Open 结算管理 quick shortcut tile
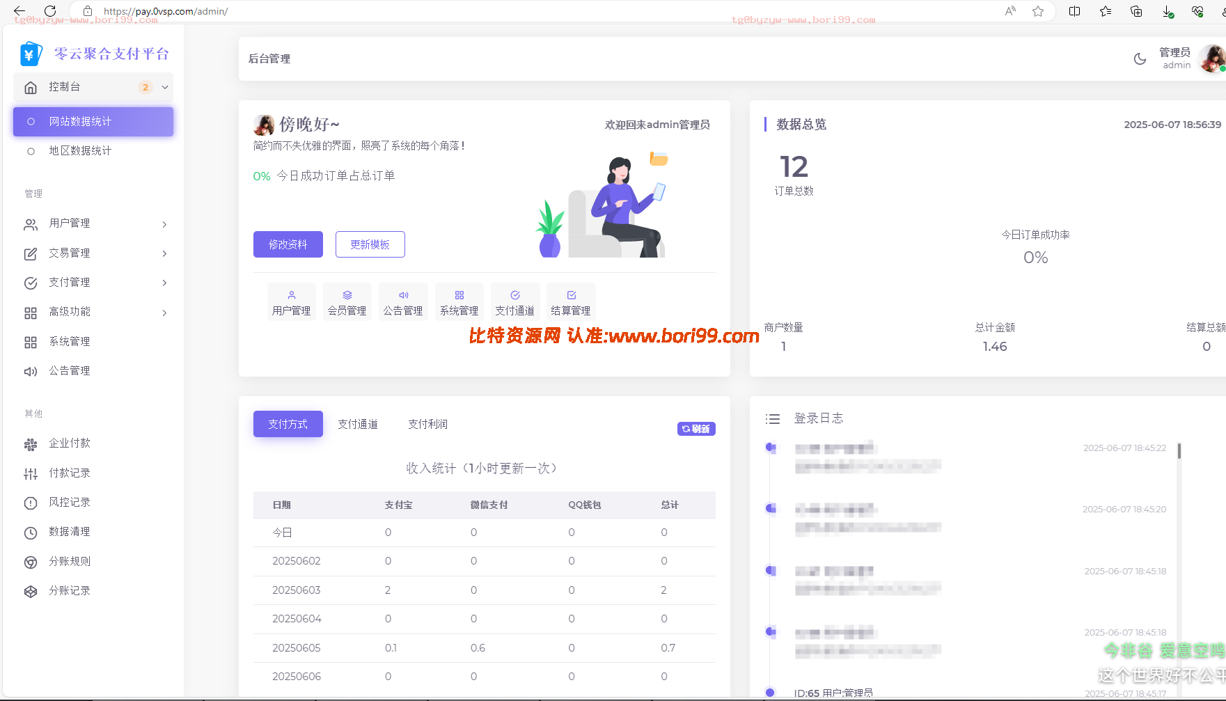 [x=571, y=302]
